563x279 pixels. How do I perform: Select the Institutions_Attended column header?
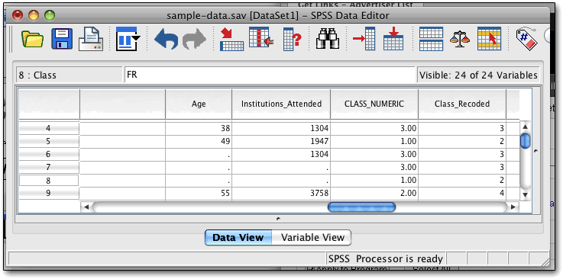(281, 104)
